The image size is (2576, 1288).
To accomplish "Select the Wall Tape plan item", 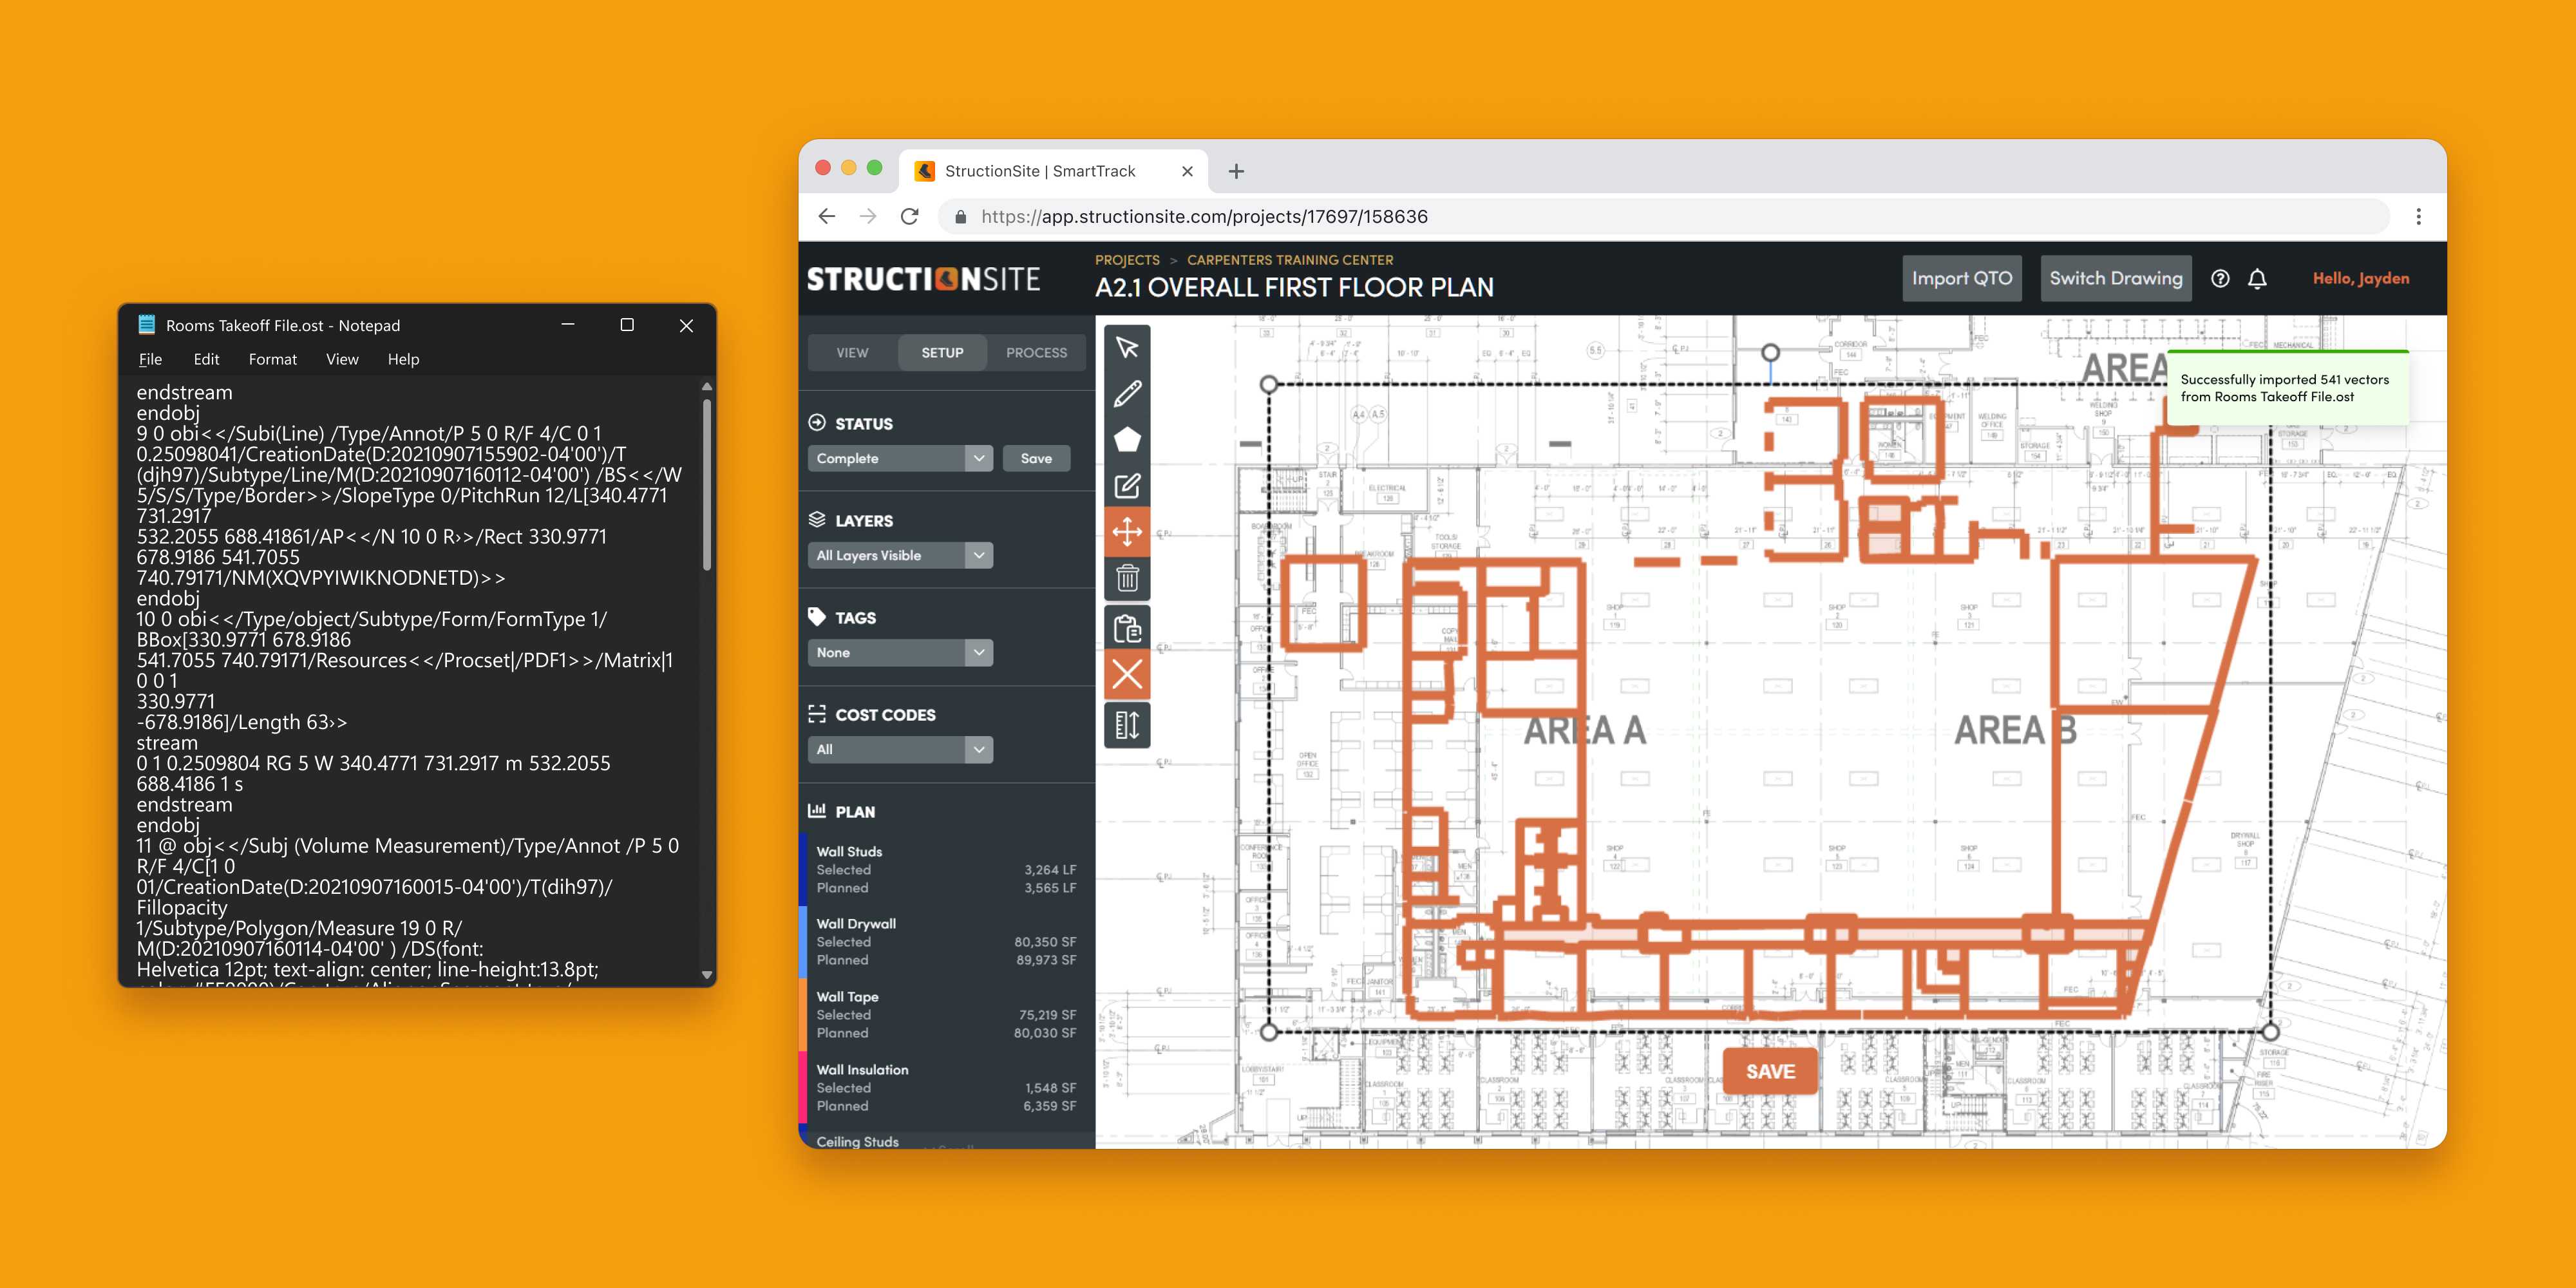I will point(946,1014).
